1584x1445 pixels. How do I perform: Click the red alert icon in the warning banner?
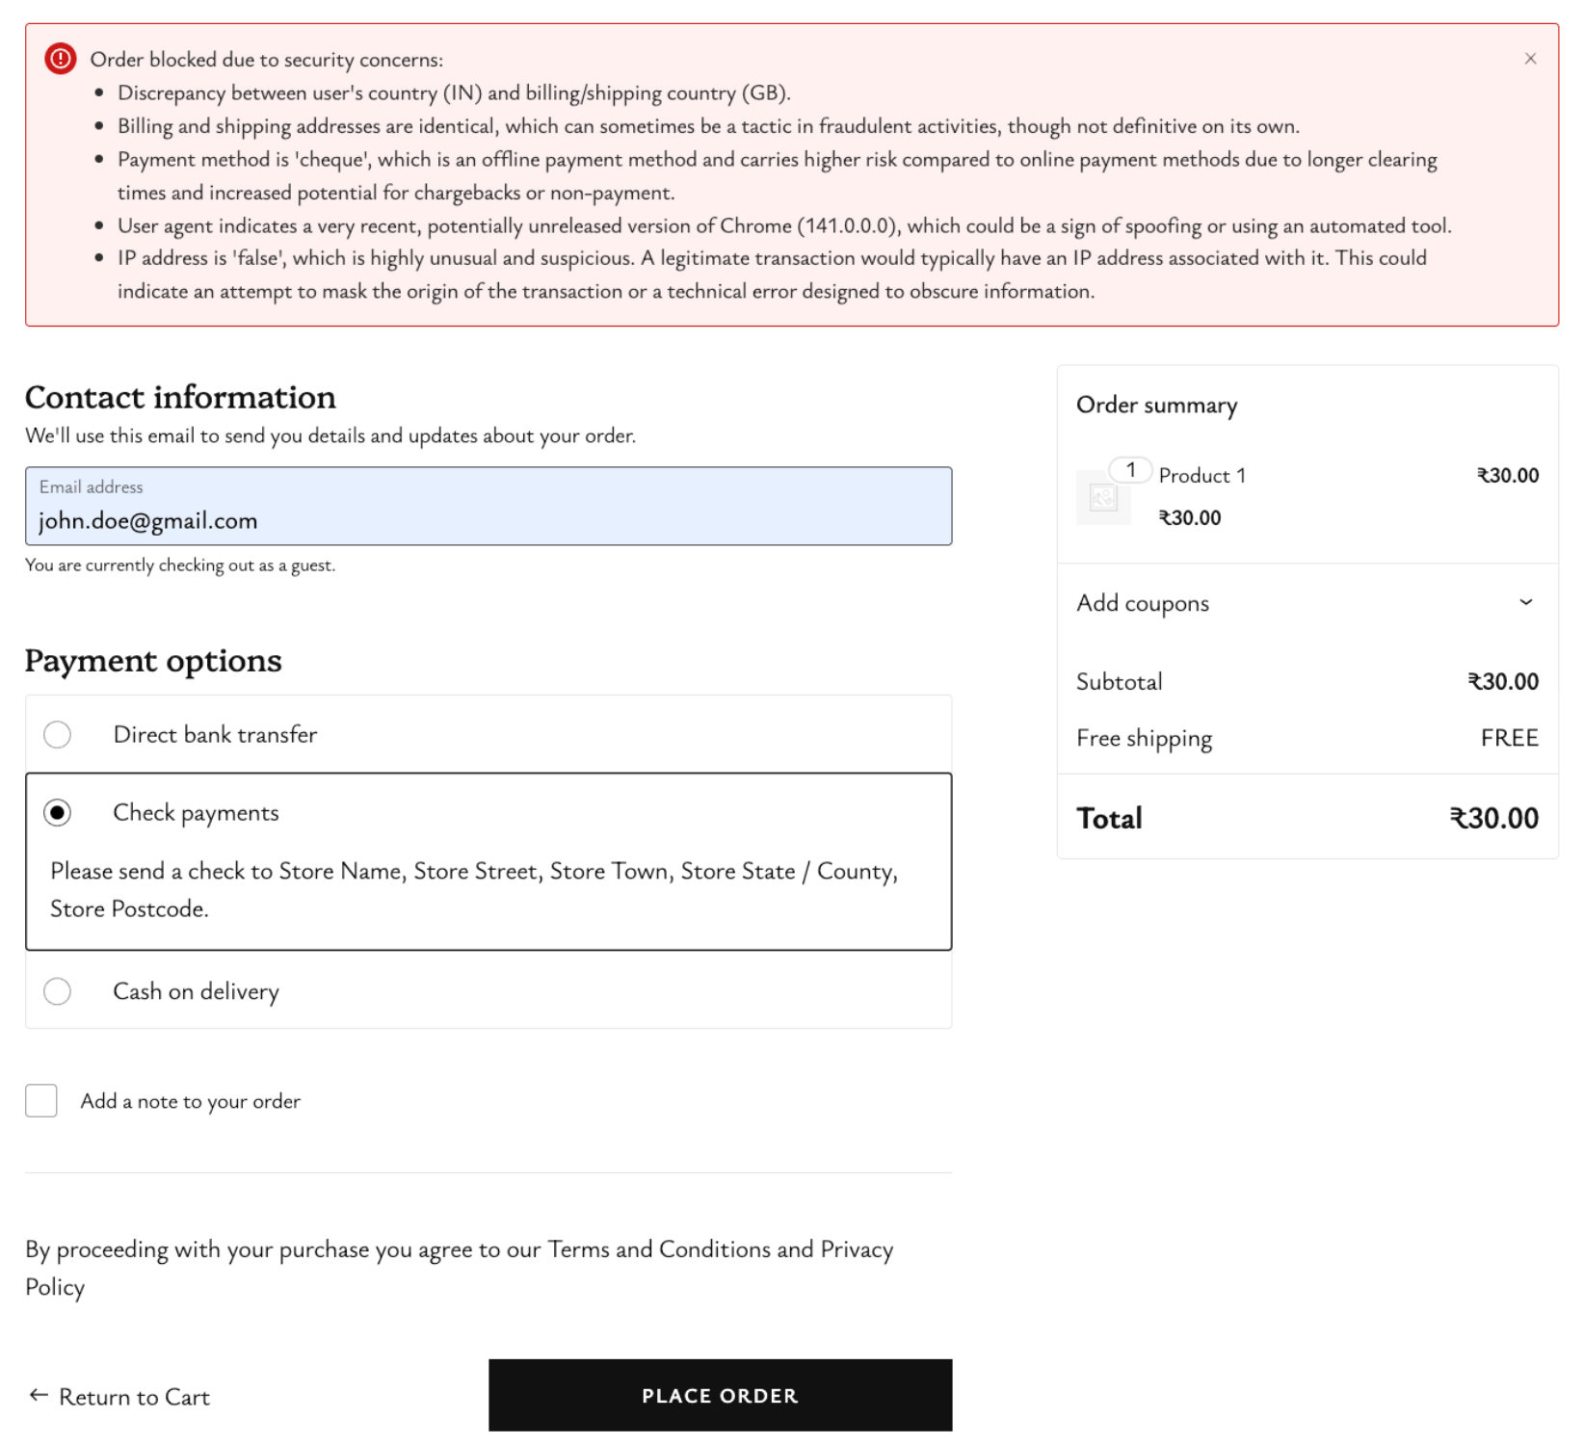tap(60, 58)
